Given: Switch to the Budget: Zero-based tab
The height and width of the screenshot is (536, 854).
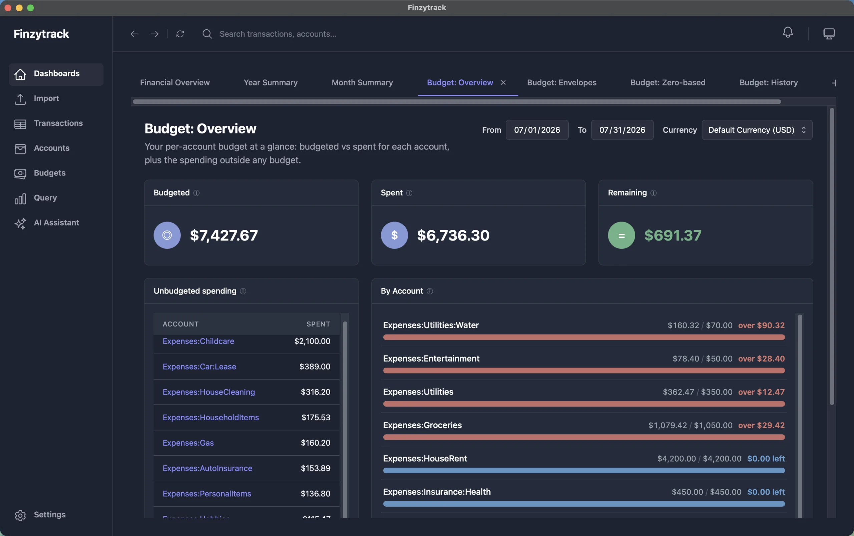Looking at the screenshot, I should (x=668, y=82).
